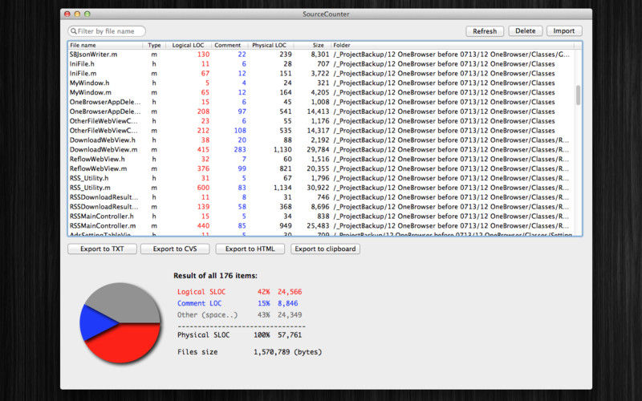
Task: Select the DownloadWebView.m row
Action: (321, 149)
